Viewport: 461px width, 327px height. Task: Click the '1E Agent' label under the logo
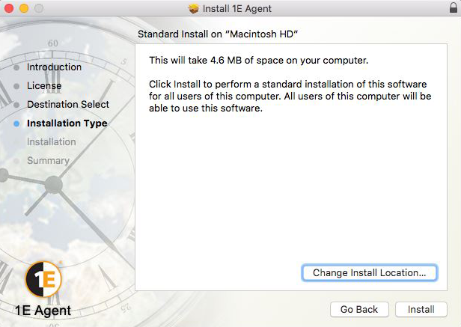[43, 310]
